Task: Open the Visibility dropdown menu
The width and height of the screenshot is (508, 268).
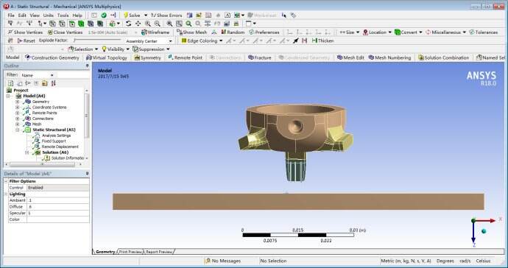Action: [116, 49]
